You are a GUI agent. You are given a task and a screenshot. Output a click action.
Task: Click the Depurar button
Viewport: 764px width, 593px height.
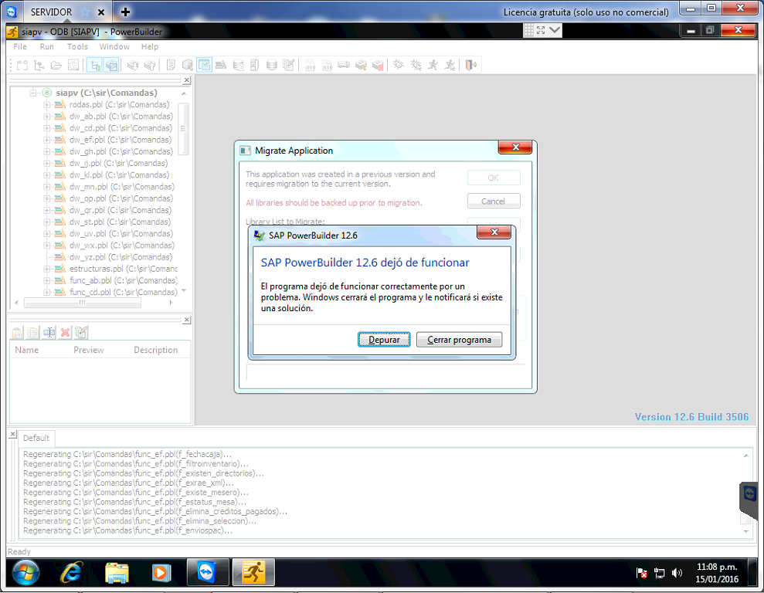[x=384, y=340]
